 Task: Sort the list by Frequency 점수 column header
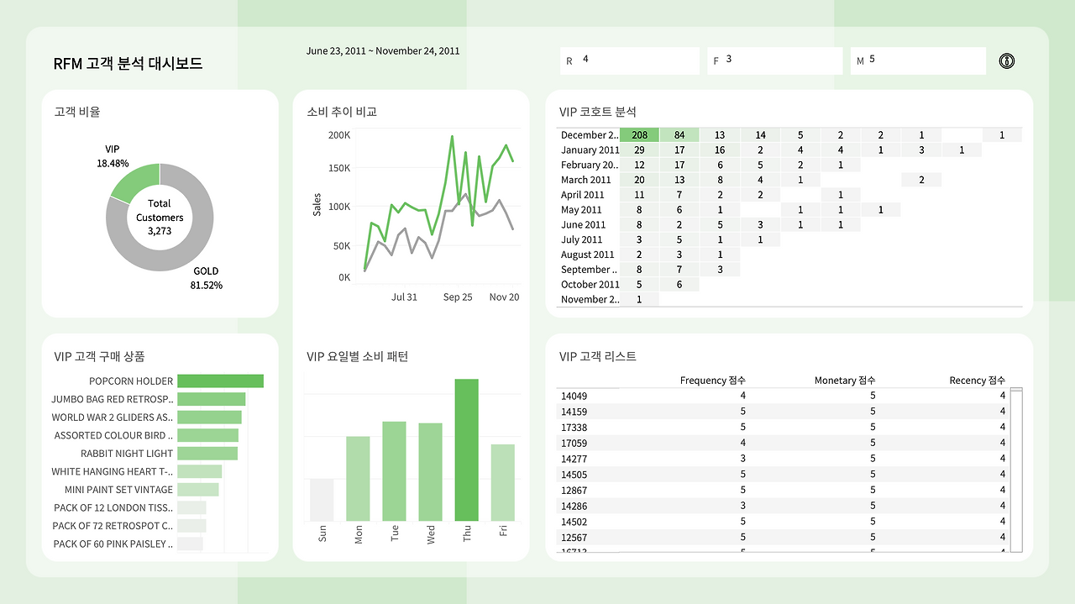(x=712, y=380)
